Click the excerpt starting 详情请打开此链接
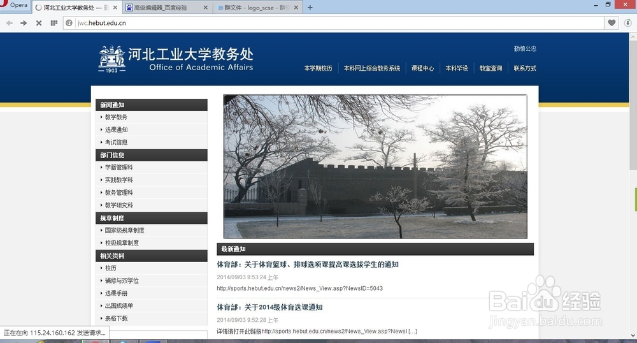Screen dimensions: 637x343 coord(317,332)
